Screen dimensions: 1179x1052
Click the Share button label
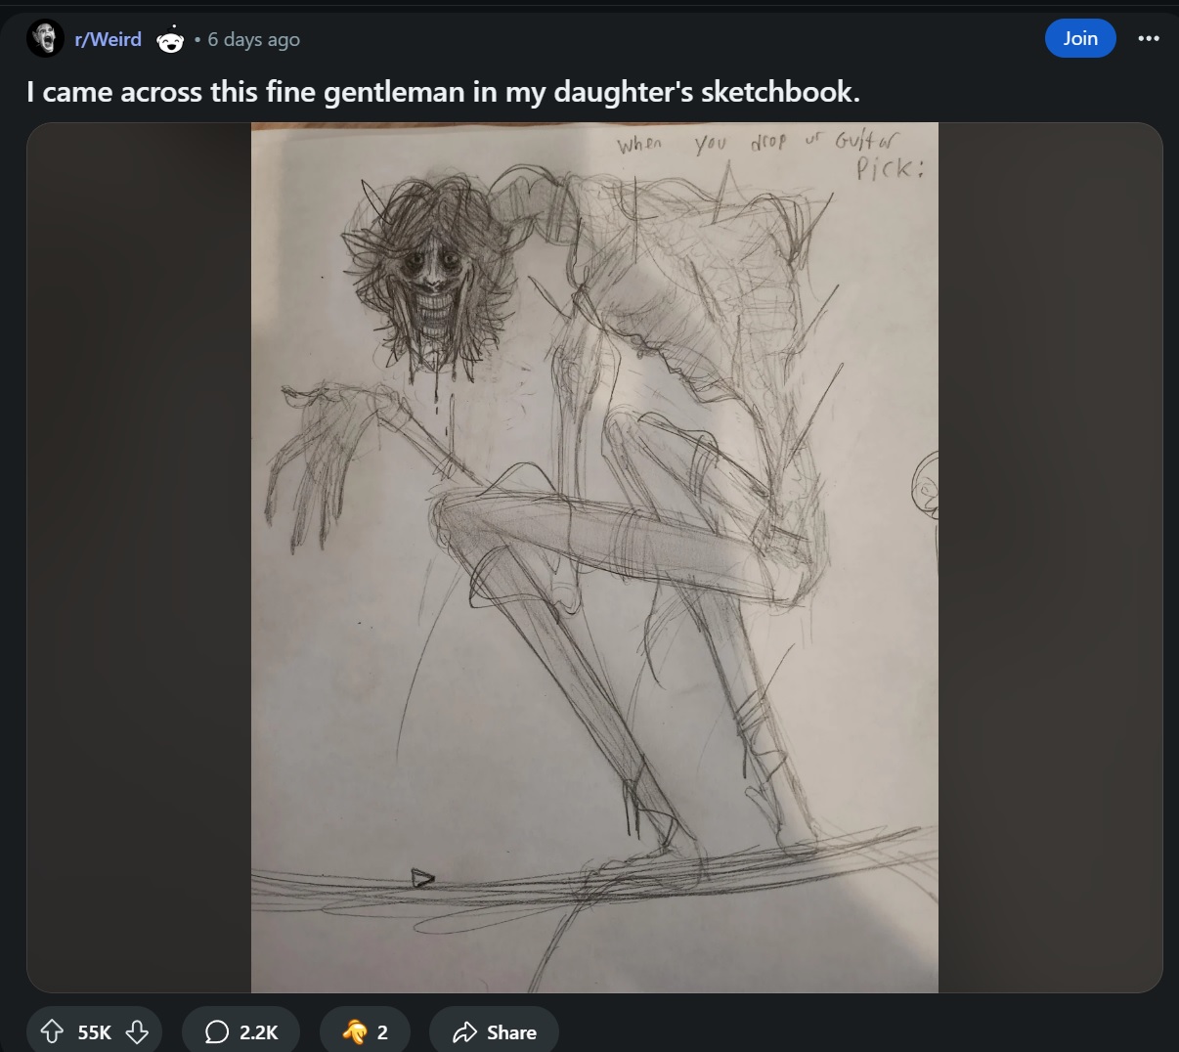[511, 1032]
